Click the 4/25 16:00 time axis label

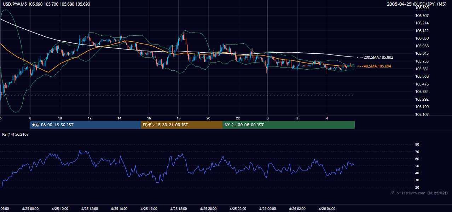[149, 208]
